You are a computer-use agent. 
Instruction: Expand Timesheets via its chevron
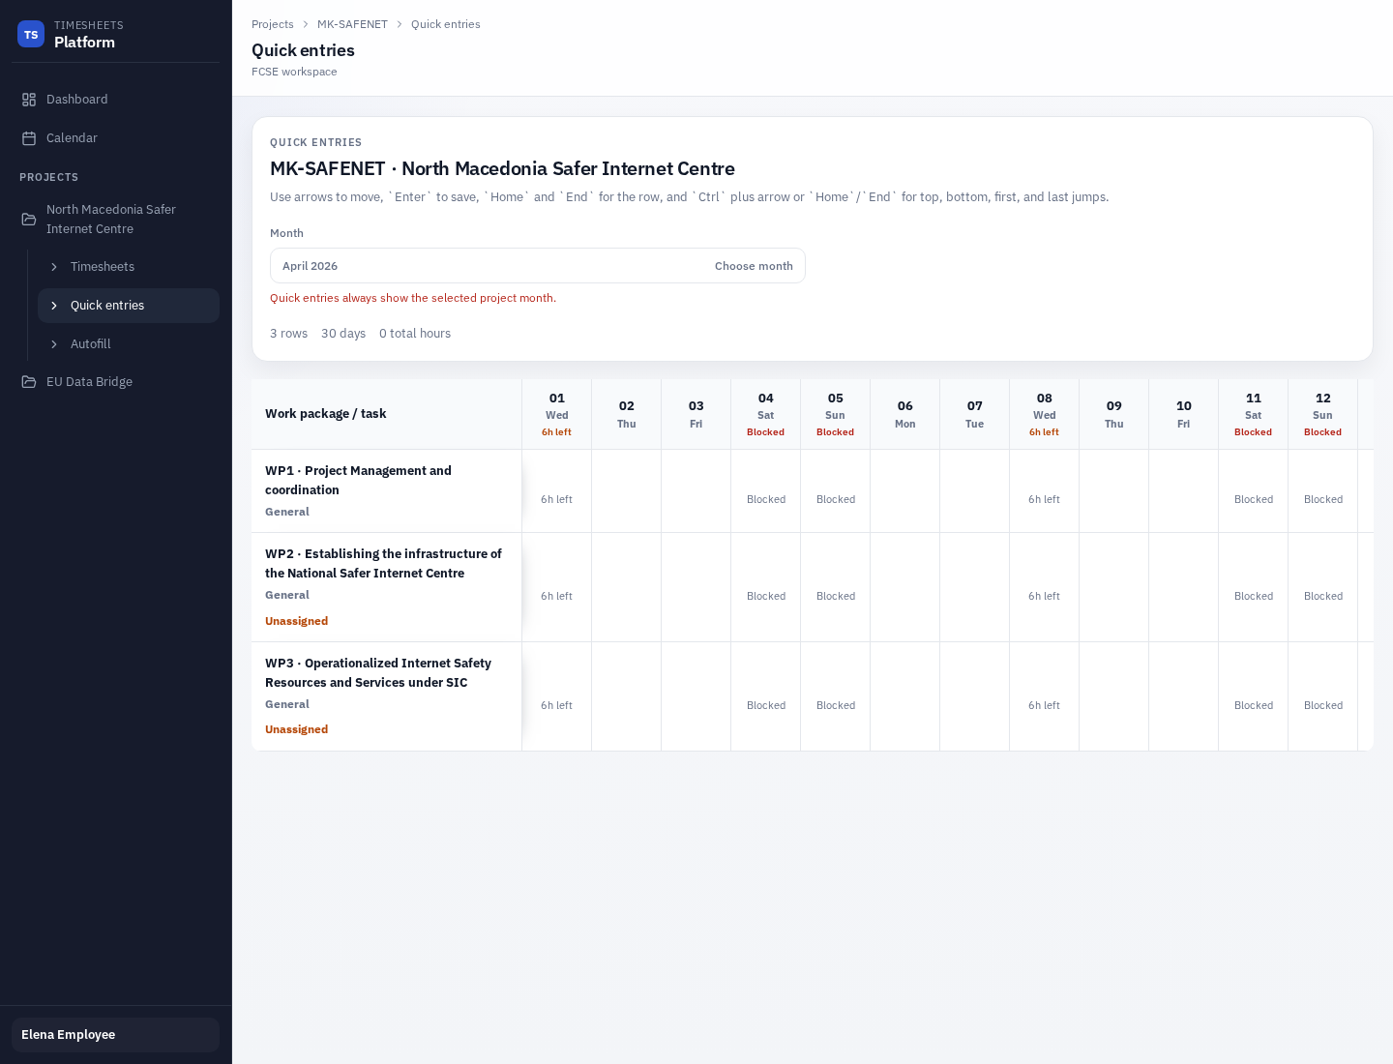click(x=54, y=267)
